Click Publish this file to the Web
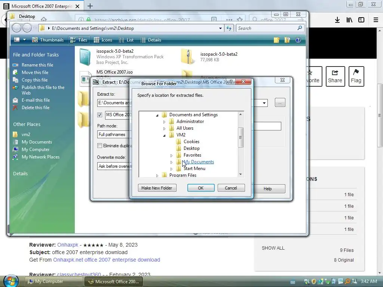The image size is (383, 287). point(43,90)
